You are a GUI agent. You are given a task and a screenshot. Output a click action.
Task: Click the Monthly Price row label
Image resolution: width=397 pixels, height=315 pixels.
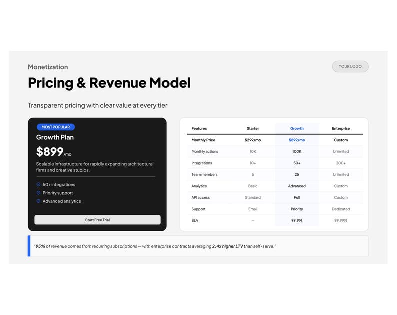(x=203, y=140)
